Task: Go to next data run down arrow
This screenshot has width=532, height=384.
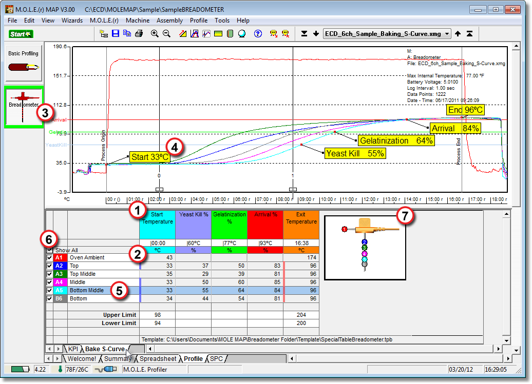Action: [316, 33]
